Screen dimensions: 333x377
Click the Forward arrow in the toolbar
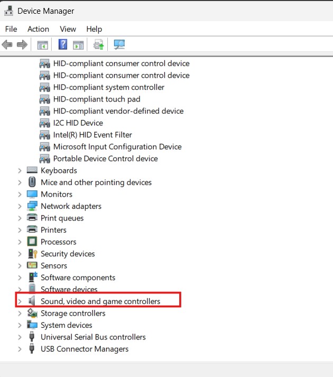click(x=22, y=44)
